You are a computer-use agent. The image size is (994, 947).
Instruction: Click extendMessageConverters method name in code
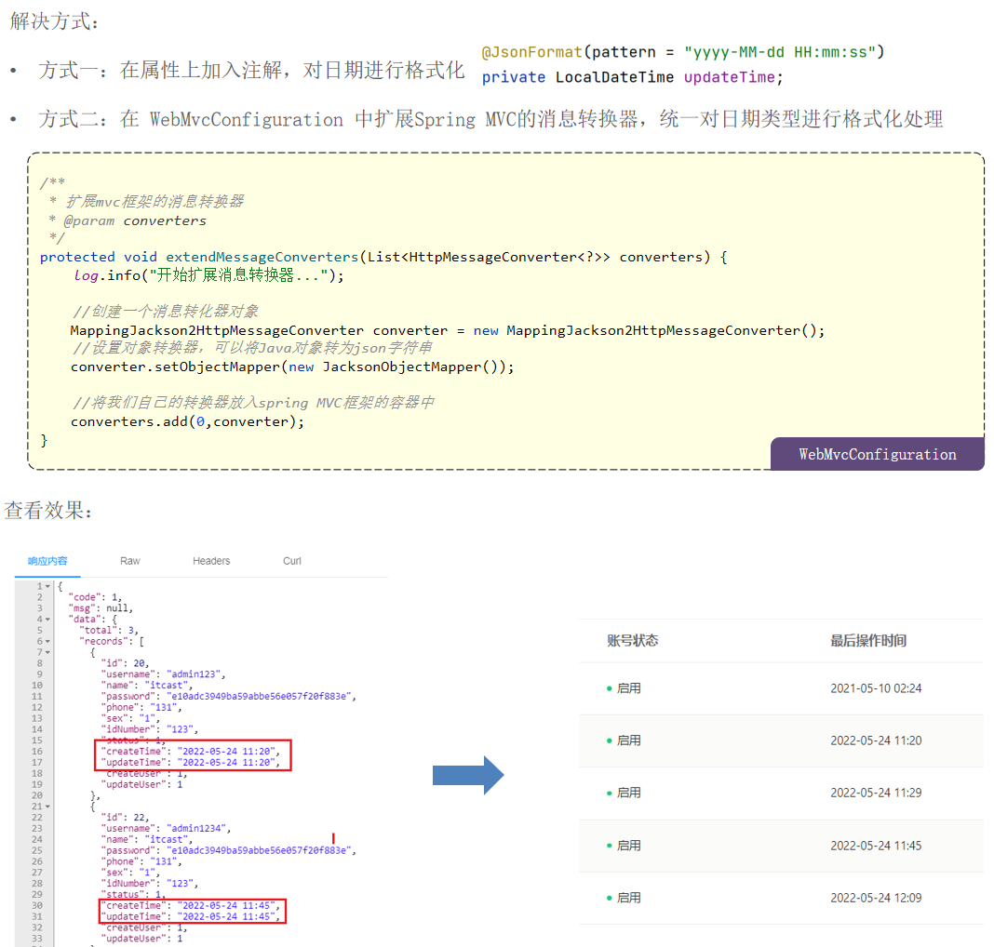tap(262, 257)
